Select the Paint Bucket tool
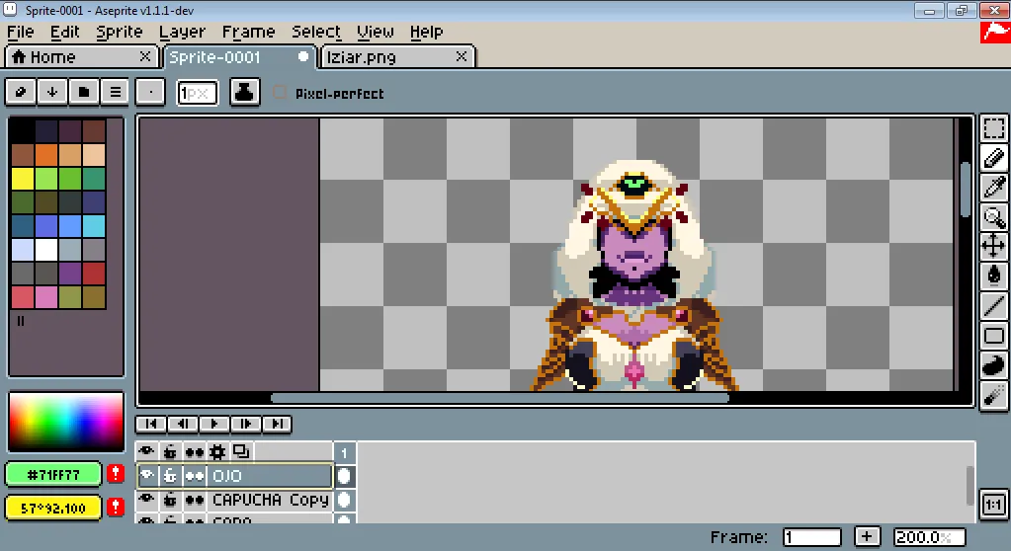The image size is (1011, 551). tap(993, 275)
